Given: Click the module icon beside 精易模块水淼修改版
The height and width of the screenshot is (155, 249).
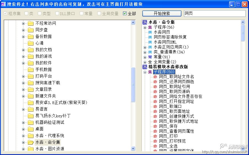Looking at the screenshot, I should coord(145,67).
